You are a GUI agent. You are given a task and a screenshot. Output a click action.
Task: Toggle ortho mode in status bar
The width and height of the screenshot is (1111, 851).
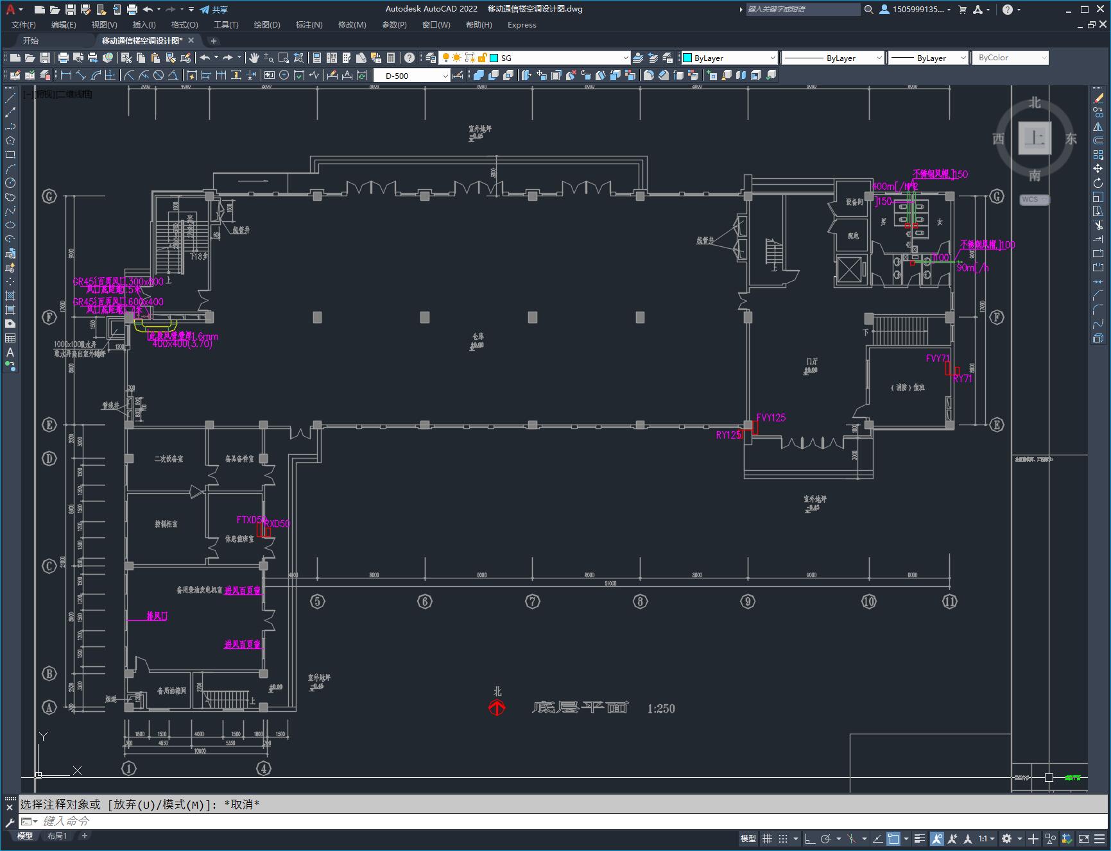click(x=809, y=838)
